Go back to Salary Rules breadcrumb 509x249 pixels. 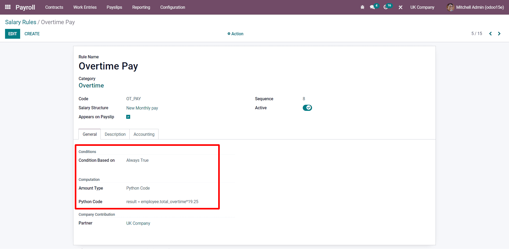[x=21, y=22]
